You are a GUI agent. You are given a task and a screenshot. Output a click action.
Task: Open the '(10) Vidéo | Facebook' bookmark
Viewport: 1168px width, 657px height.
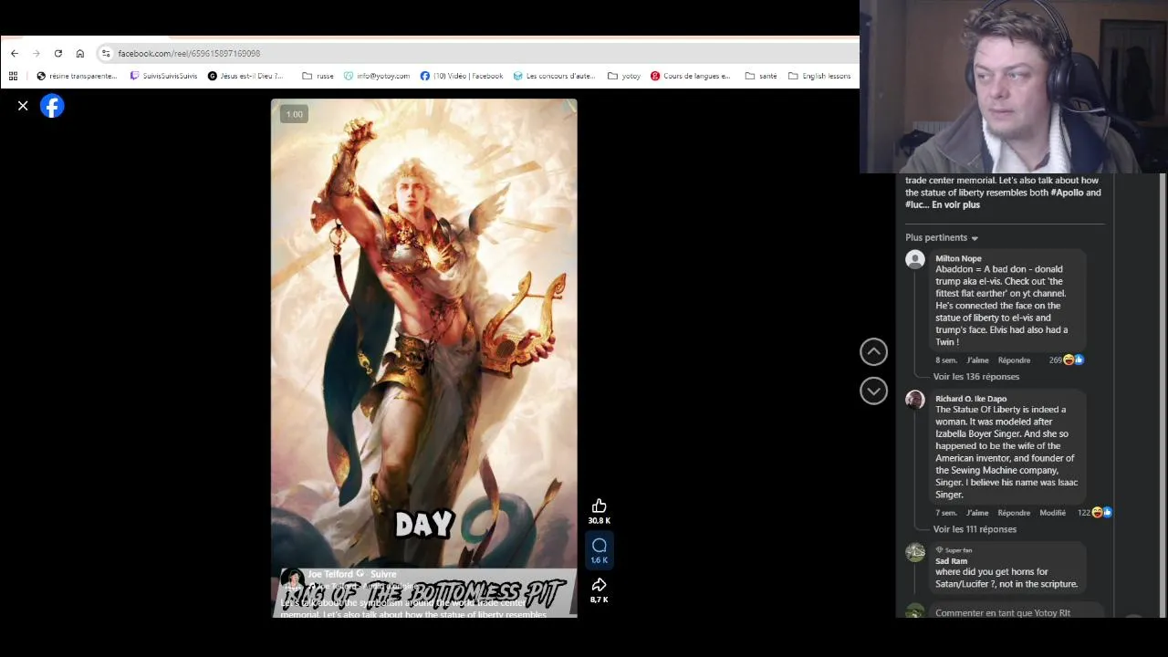(x=461, y=76)
